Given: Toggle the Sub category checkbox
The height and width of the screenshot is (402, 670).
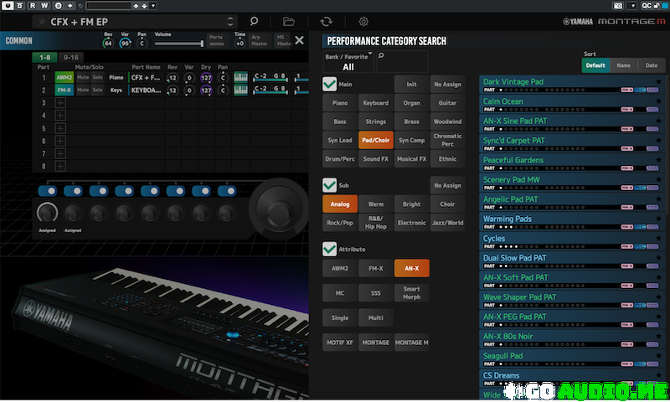Looking at the screenshot, I should (330, 185).
